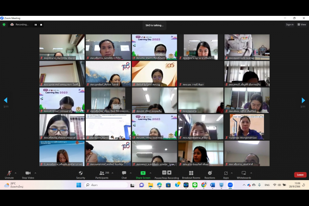Stop Video camera

tap(27, 174)
